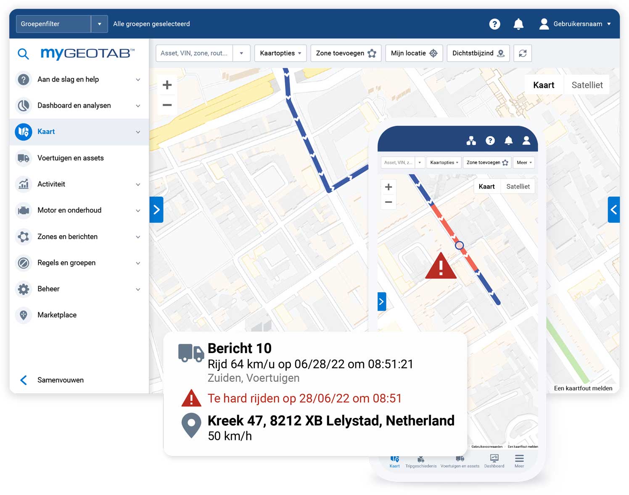Open Dashboard in mobile bottom bar
This screenshot has width=629, height=495.
[x=494, y=461]
